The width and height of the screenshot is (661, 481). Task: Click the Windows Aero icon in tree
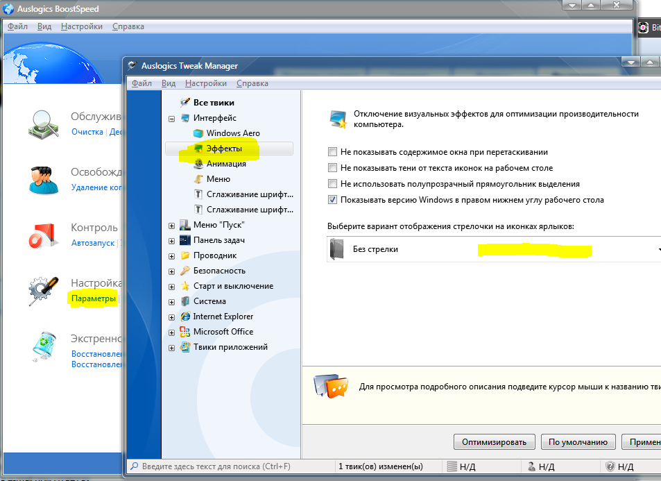point(198,133)
